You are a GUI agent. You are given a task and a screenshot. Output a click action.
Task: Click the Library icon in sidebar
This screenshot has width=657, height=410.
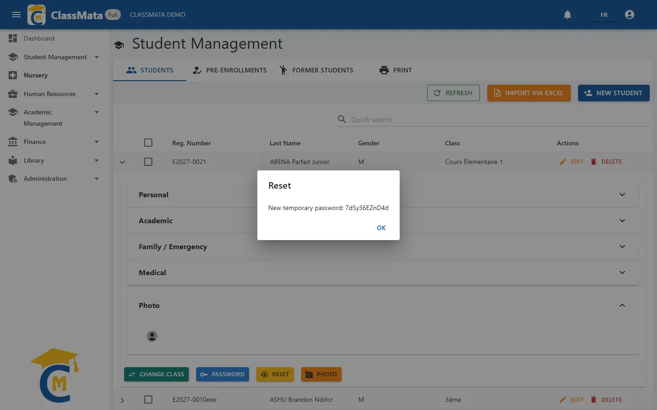click(13, 160)
